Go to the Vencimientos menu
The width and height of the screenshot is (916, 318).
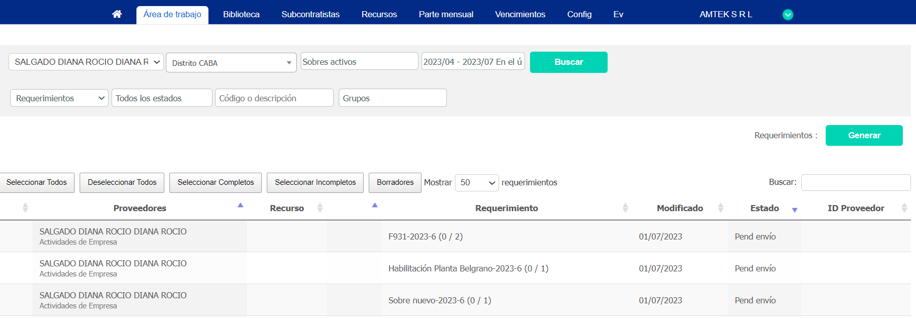[520, 14]
